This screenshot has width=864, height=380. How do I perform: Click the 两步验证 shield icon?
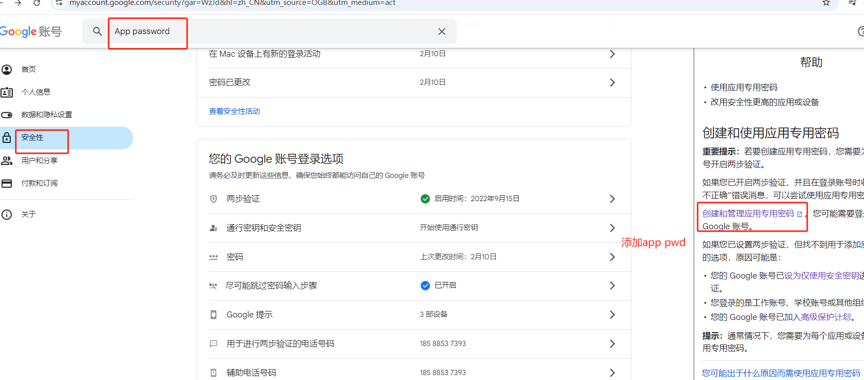214,199
